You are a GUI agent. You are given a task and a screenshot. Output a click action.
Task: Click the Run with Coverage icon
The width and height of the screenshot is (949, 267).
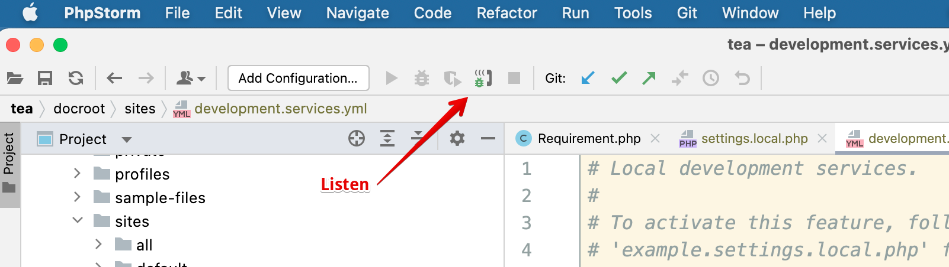click(x=453, y=78)
